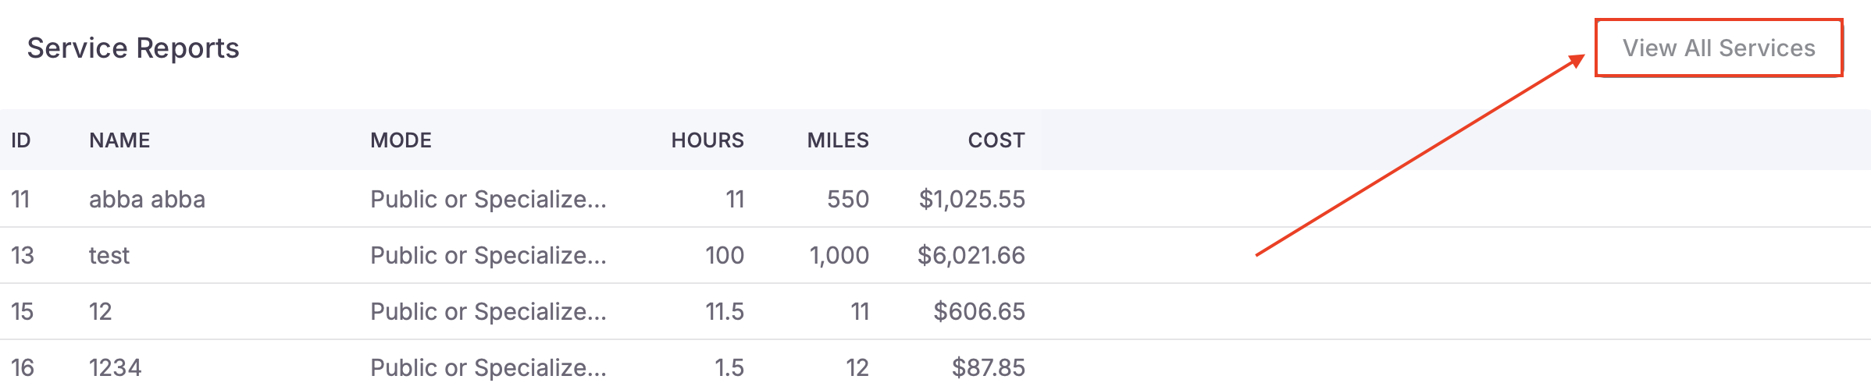Sort by the NAME column header
1871x390 pixels.
(119, 140)
